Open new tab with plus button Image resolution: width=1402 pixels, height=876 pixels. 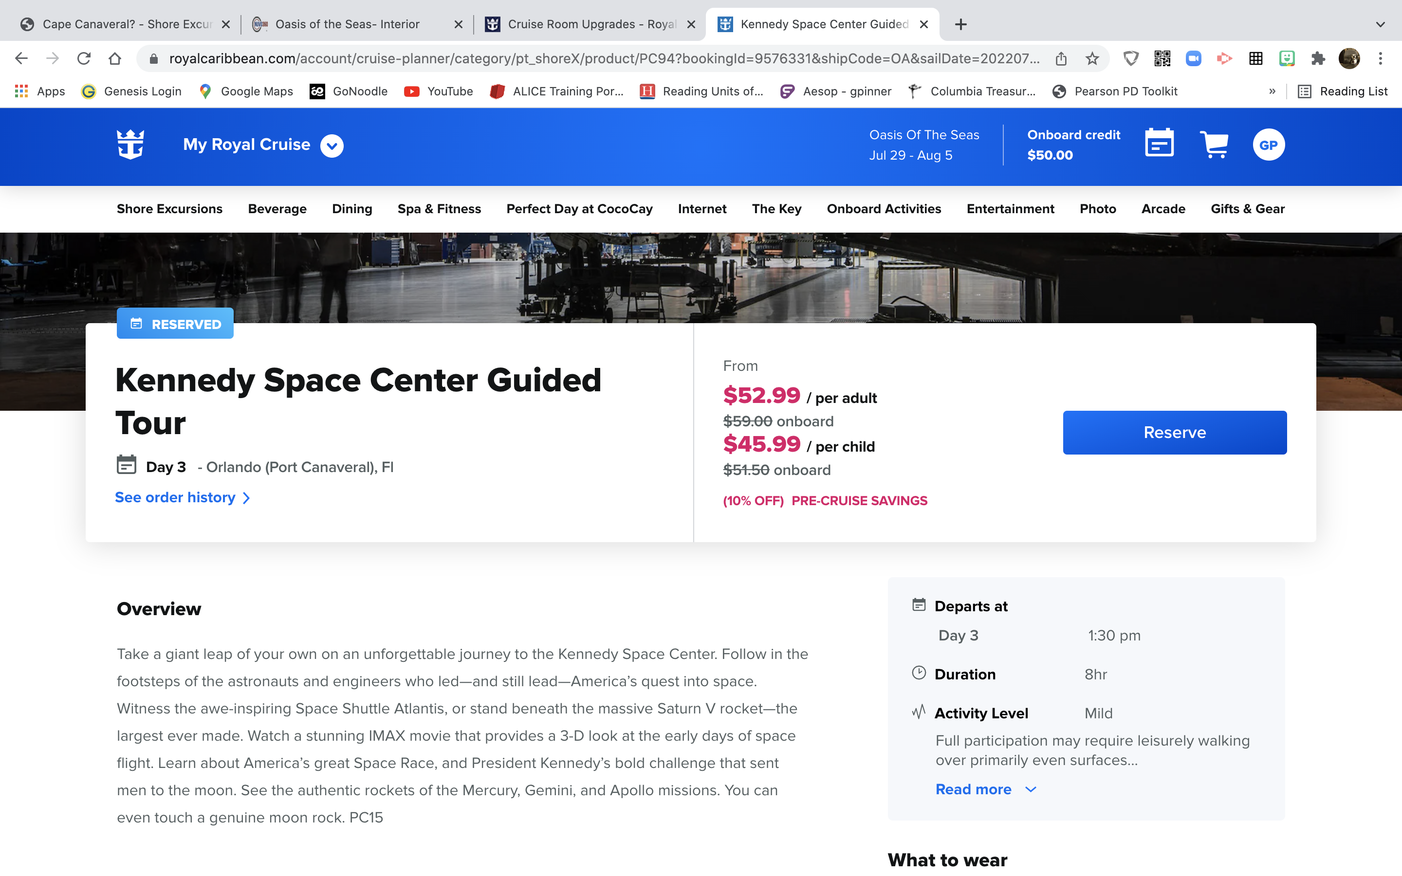click(960, 24)
